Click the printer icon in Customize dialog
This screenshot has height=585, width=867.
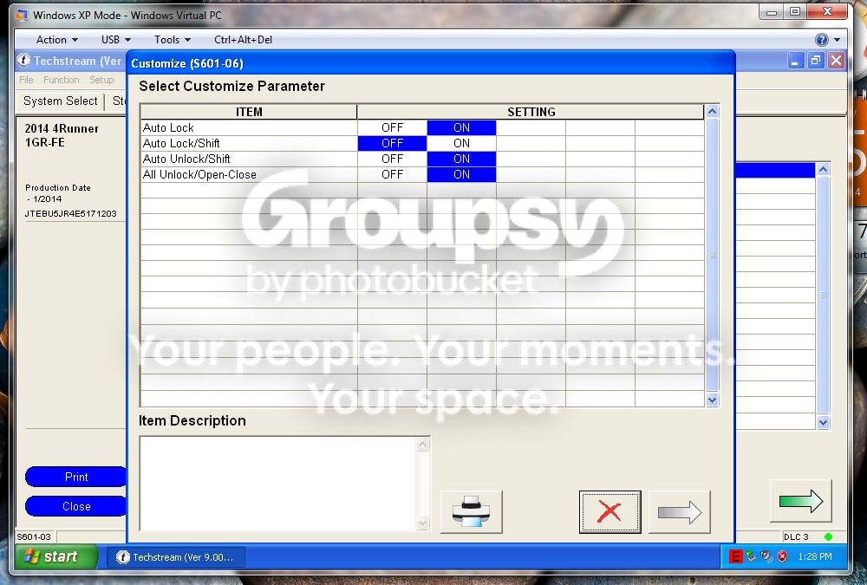[471, 512]
